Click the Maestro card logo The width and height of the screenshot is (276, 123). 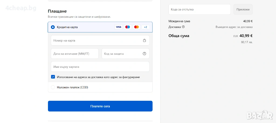tap(127, 27)
